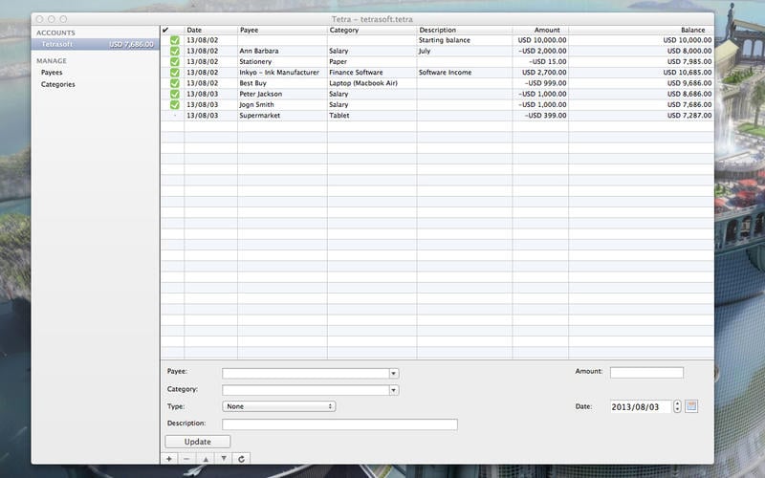
Task: Click the USD 7,287.00 balance cell
Action: click(x=641, y=116)
